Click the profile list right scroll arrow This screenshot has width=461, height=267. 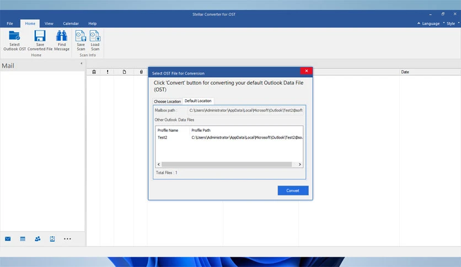[x=299, y=164]
